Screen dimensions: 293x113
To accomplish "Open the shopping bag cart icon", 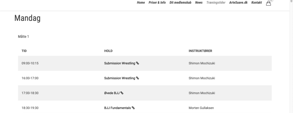I will tap(268, 3).
